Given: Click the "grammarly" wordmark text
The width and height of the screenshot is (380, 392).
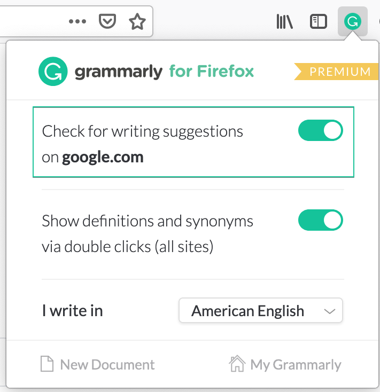Looking at the screenshot, I should (x=118, y=72).
